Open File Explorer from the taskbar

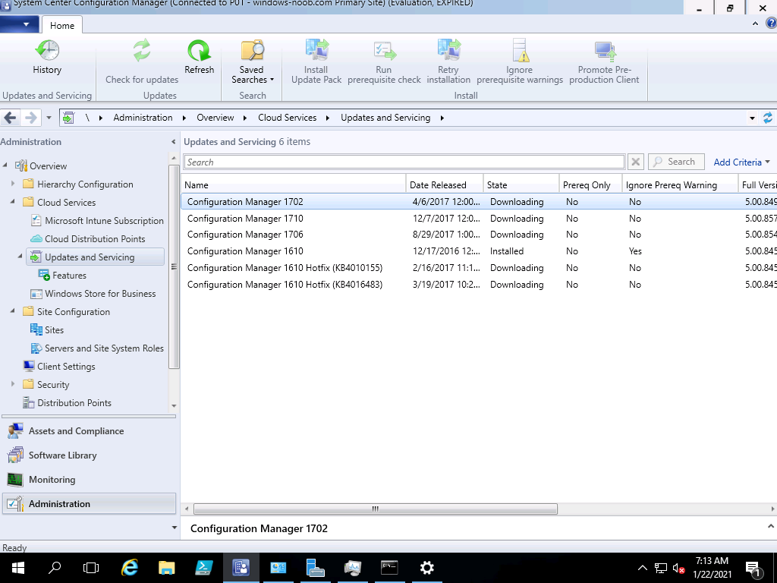click(x=166, y=568)
